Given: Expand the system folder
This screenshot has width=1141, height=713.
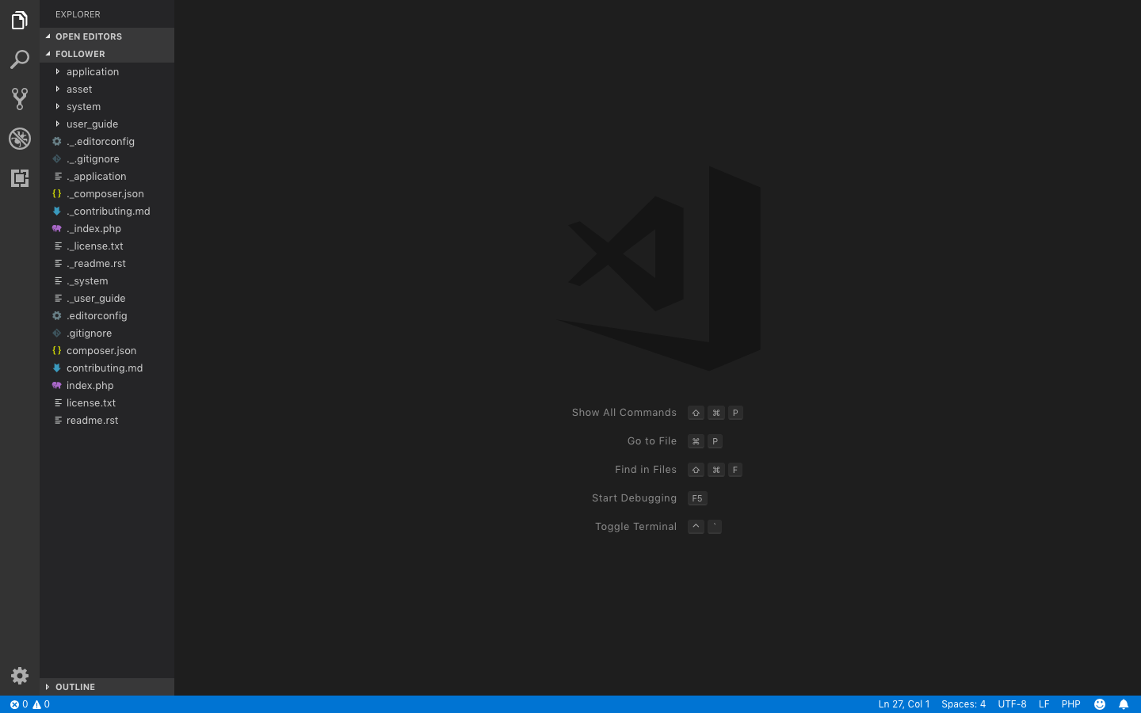Looking at the screenshot, I should point(57,107).
